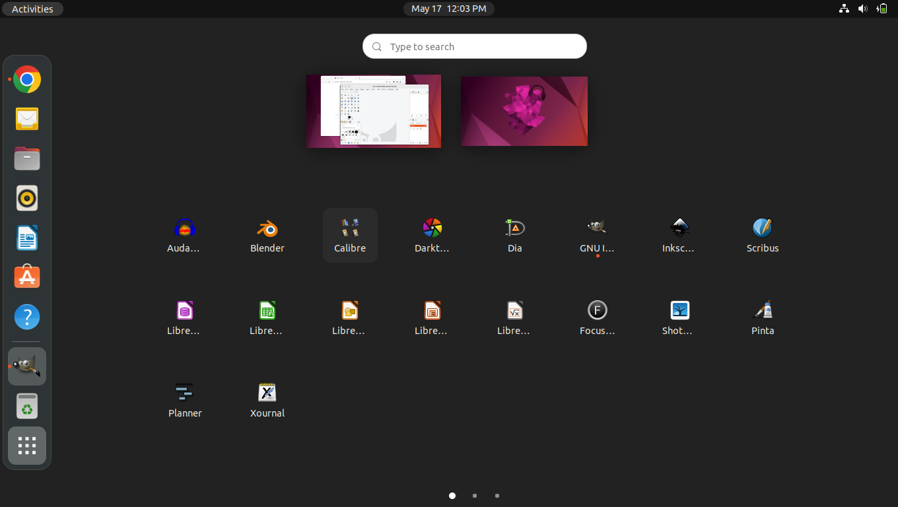
Task: Open Google Chrome from the dock
Action: 27,80
